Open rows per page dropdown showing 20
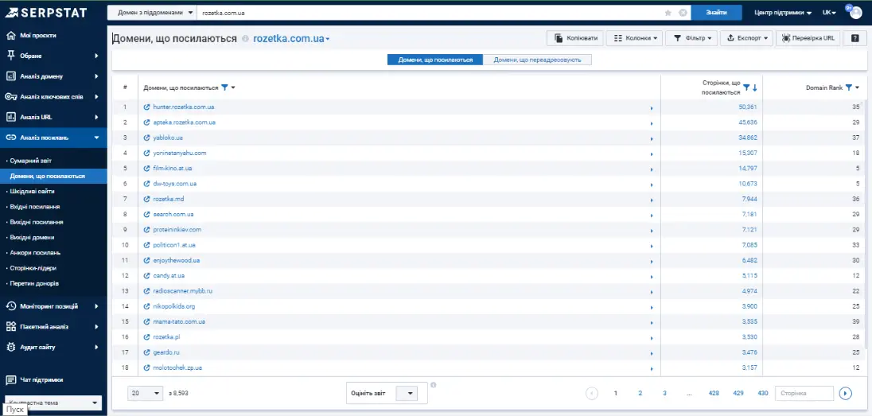Screen dimensions: 872x416 click(146, 393)
